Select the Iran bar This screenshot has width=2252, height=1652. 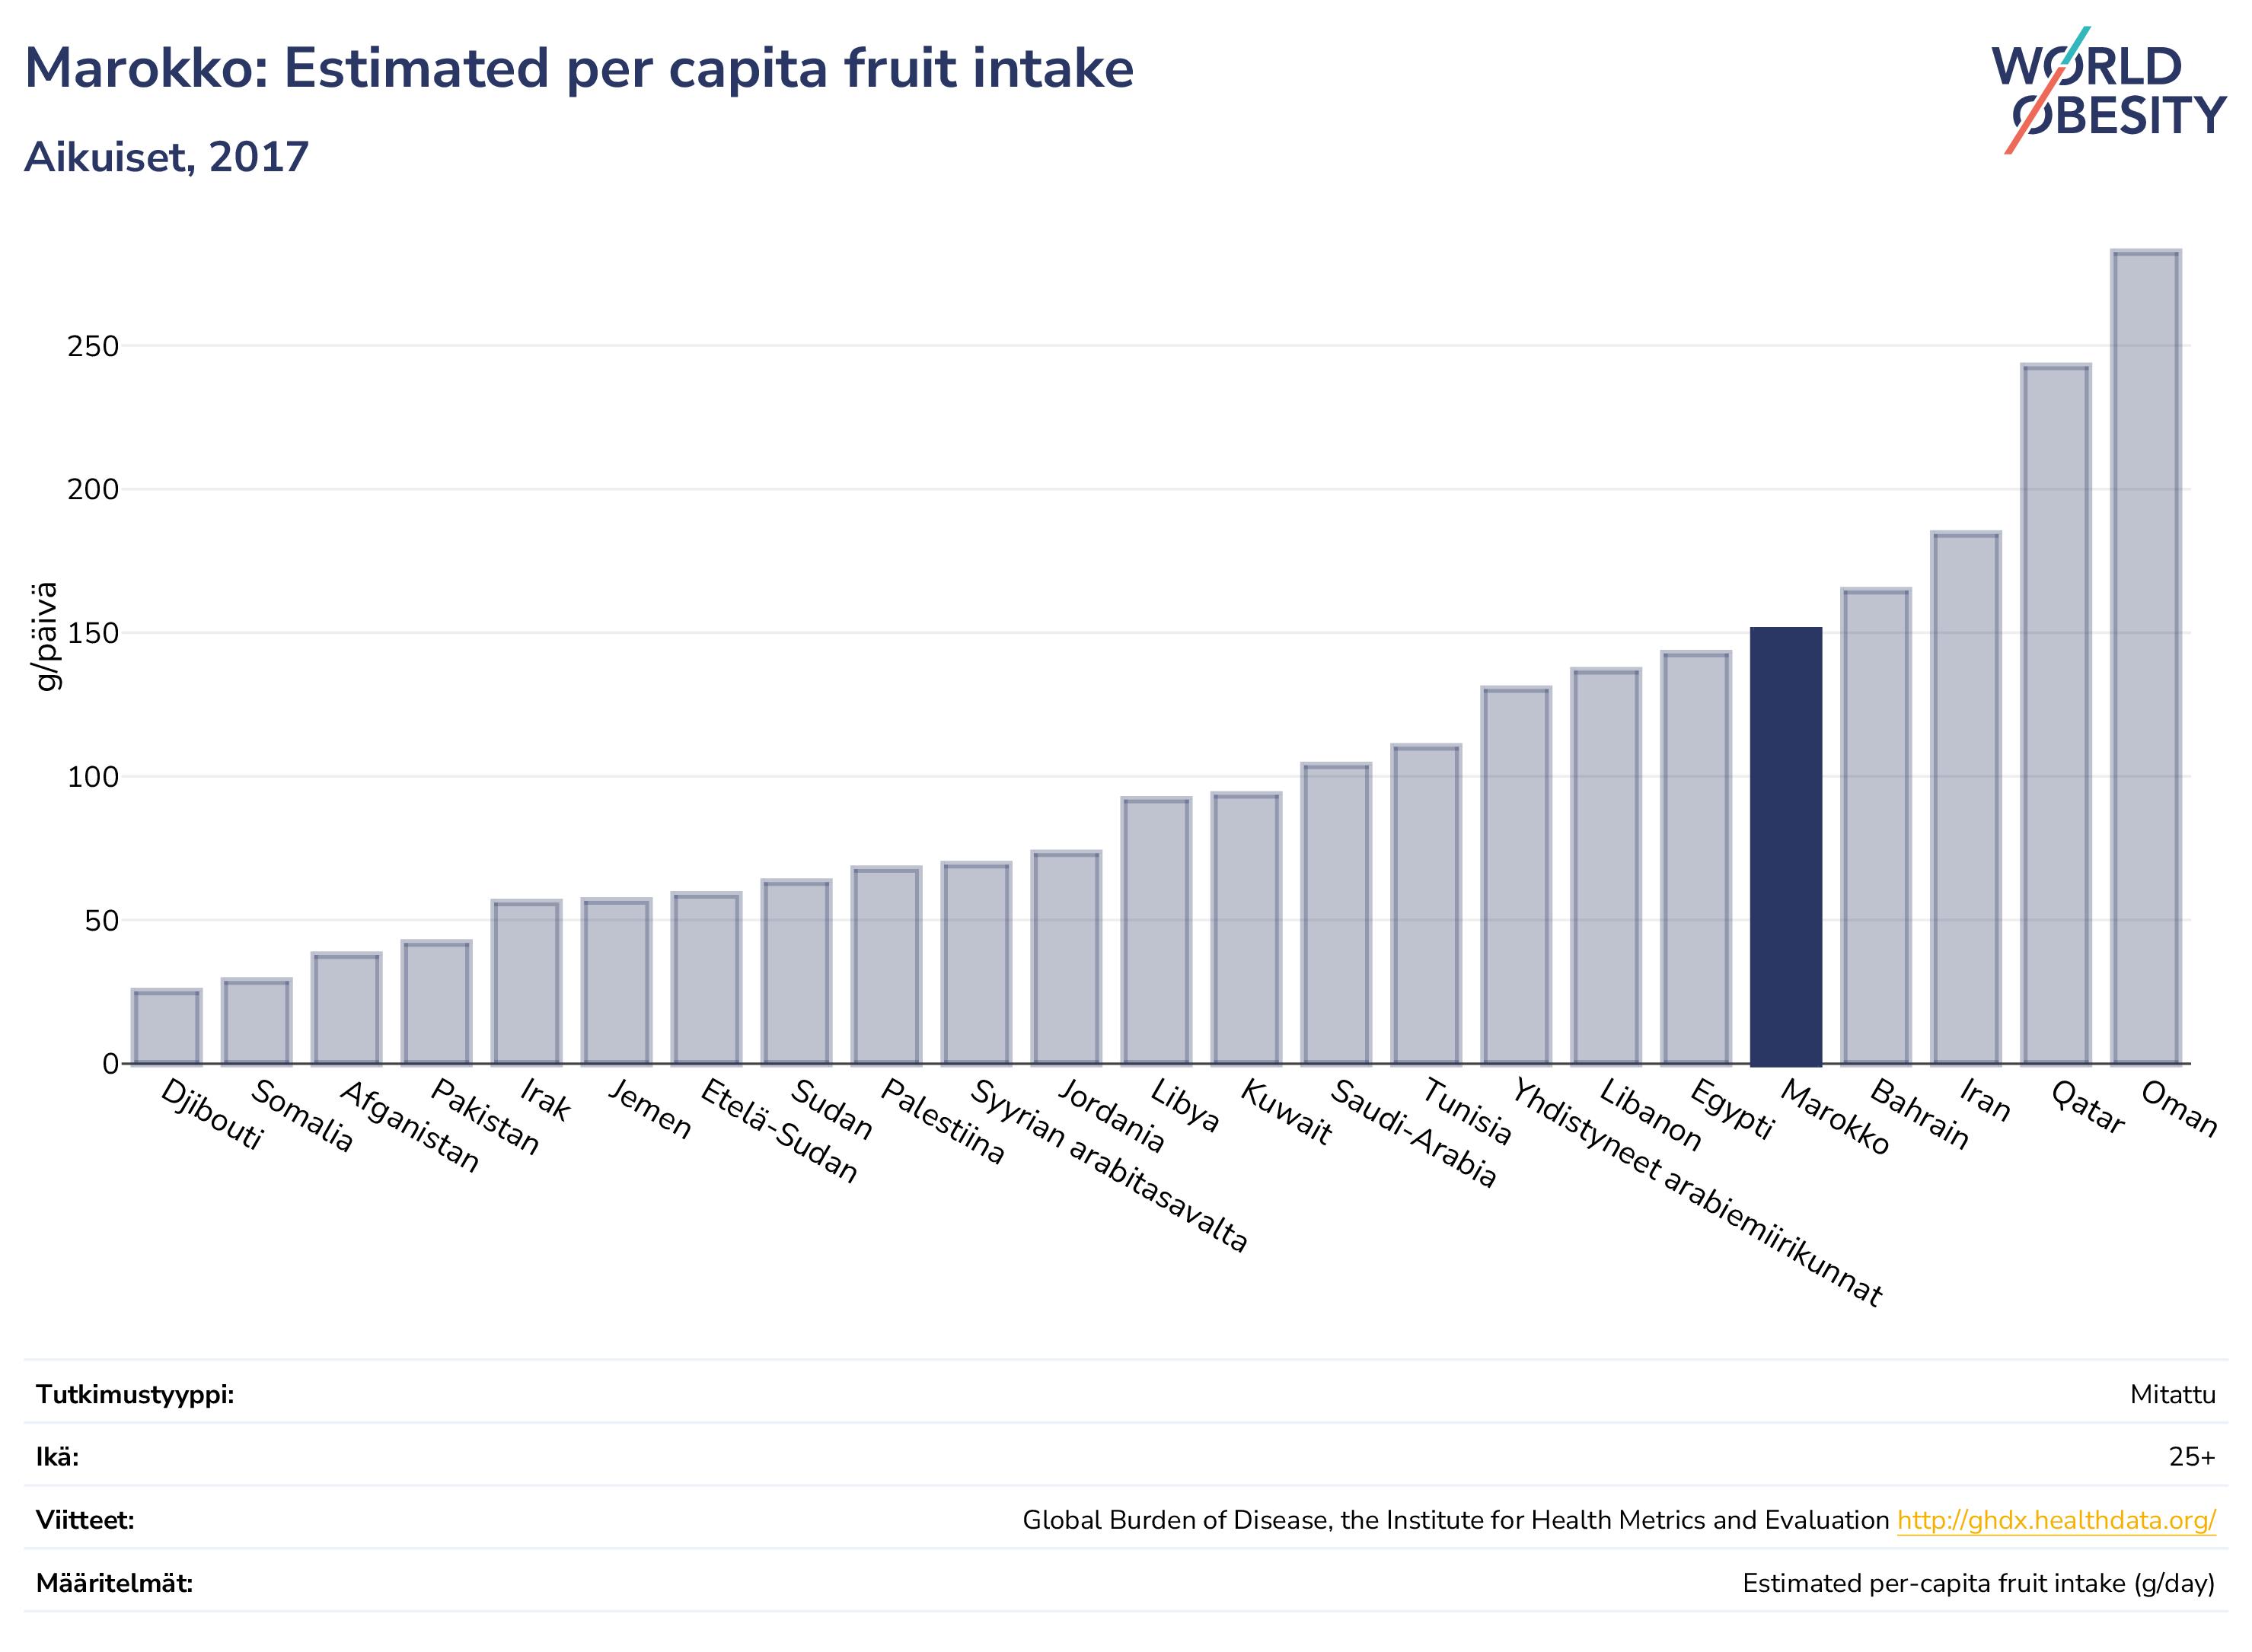pyautogui.click(x=1966, y=798)
